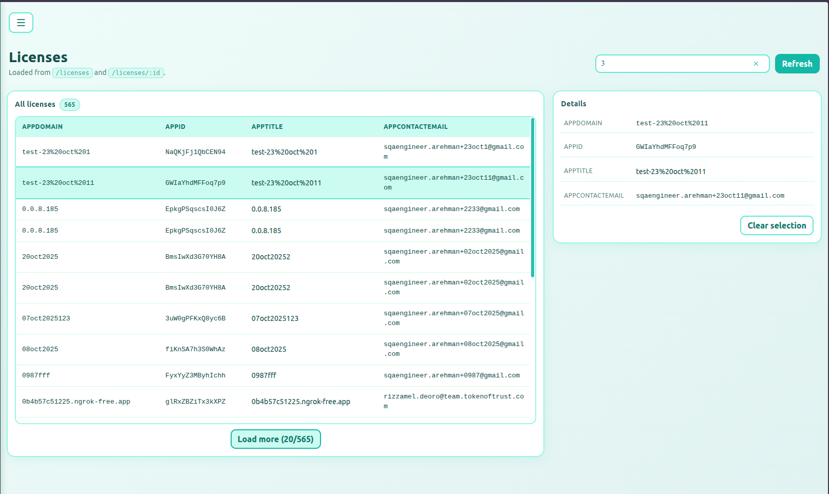The width and height of the screenshot is (829, 494).
Task: Click the /licenses endpoint tag
Action: coord(72,73)
